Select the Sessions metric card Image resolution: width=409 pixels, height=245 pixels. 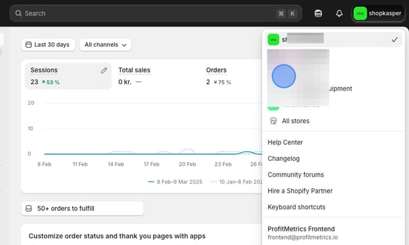coord(68,76)
